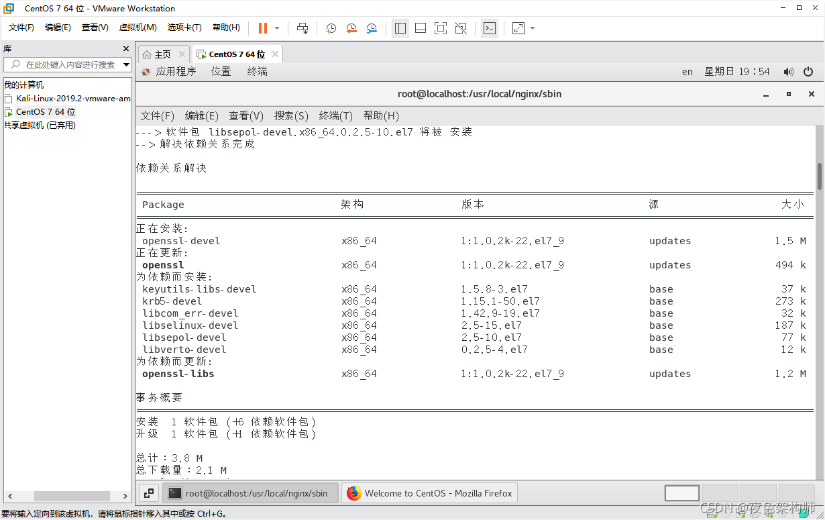Open the 帮助(H) menu in VMware
825x520 pixels.
226,28
